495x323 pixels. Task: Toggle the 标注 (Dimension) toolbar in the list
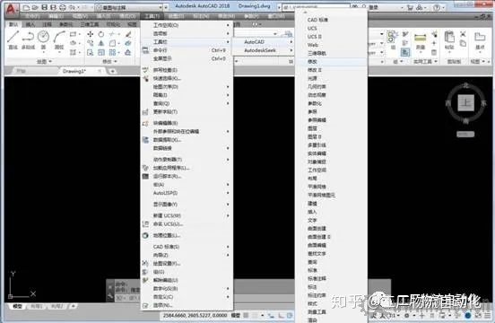point(331,287)
